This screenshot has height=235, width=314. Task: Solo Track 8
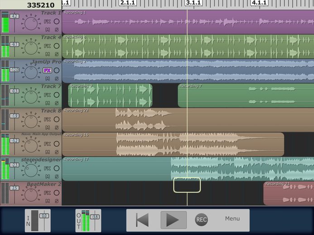57,127
